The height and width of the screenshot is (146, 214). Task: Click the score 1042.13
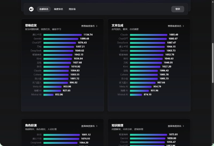pos(79,55)
